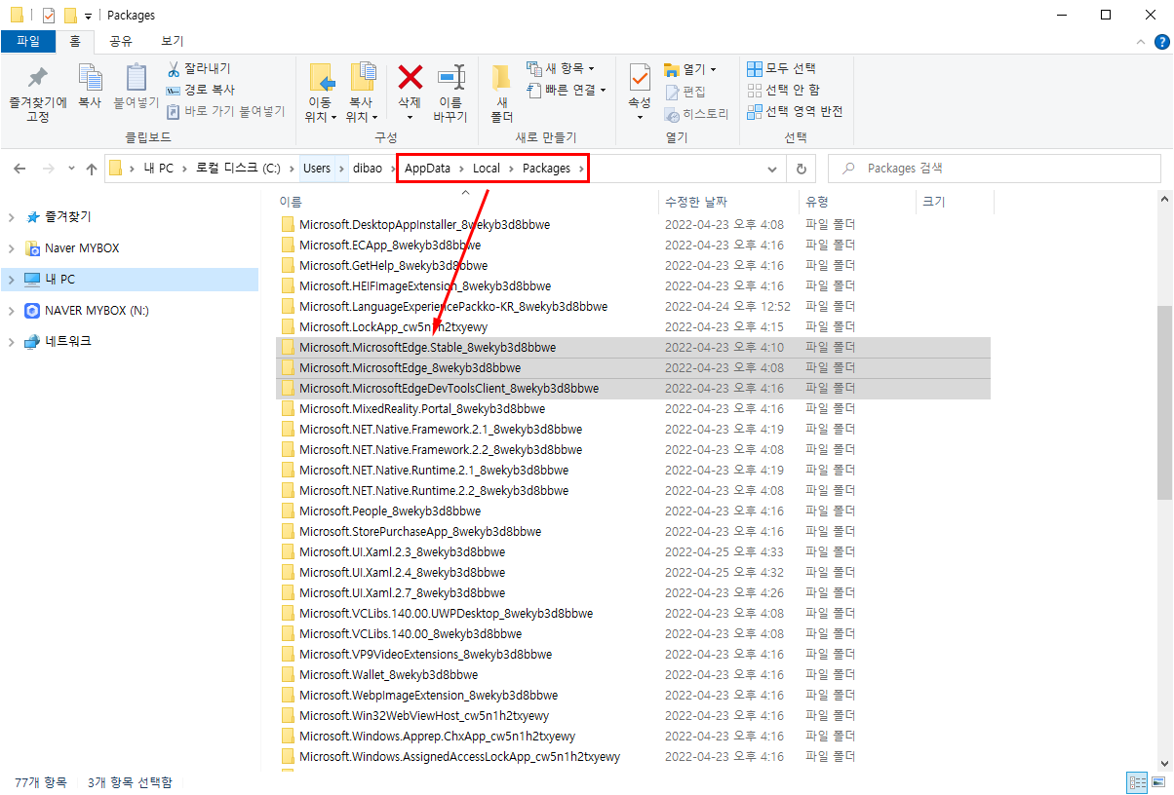Click 선택 안 함 (select none)

click(x=783, y=90)
